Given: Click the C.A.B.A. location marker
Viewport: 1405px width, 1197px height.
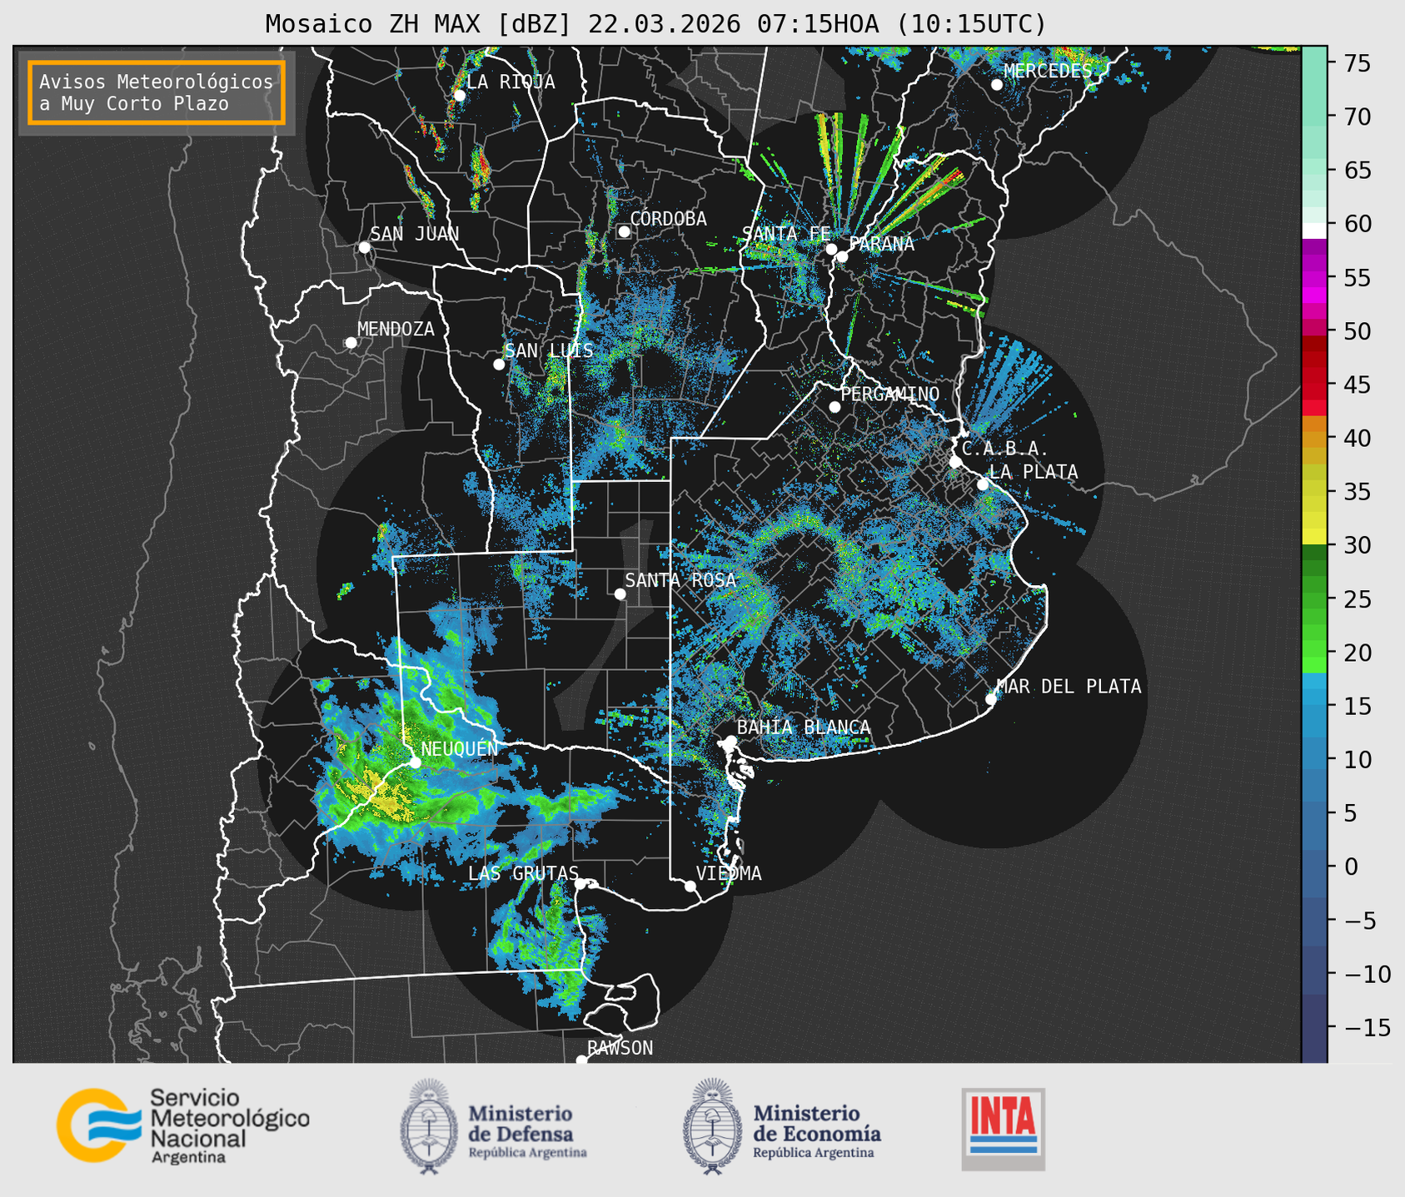Looking at the screenshot, I should pos(955,462).
